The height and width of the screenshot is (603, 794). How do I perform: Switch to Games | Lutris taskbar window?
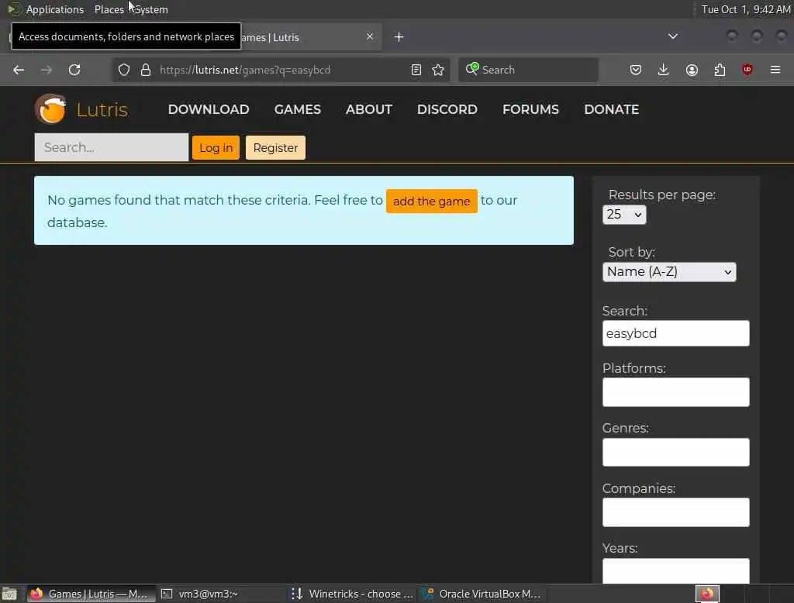[90, 594]
